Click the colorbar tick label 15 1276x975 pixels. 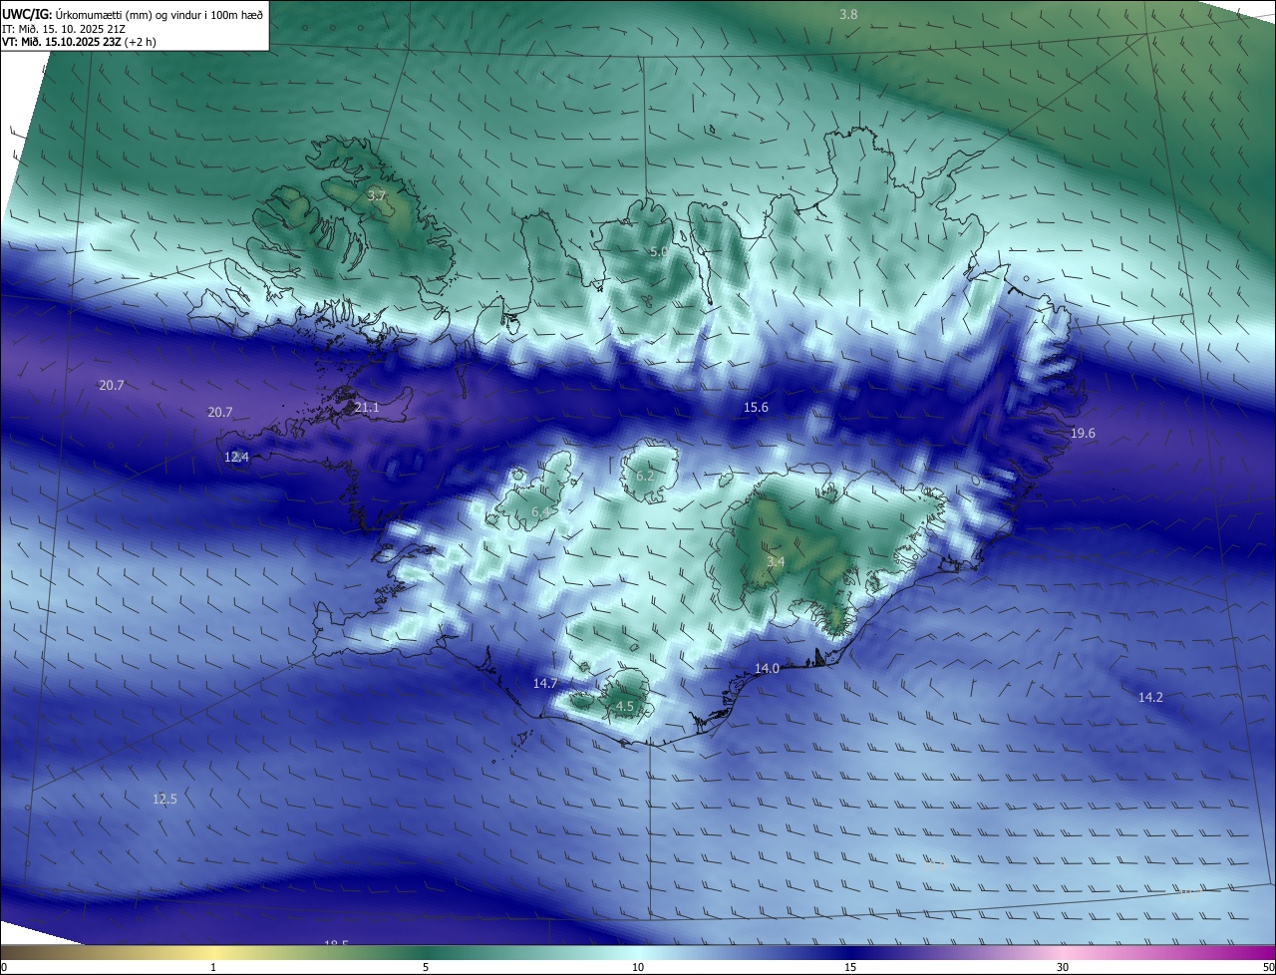[x=850, y=968]
